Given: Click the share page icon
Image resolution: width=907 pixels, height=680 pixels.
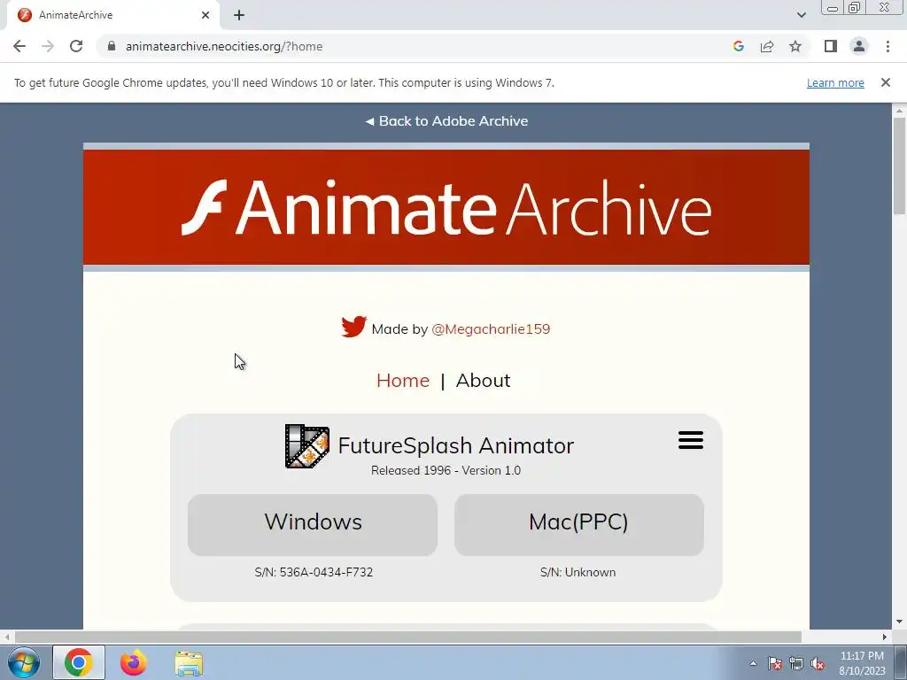Looking at the screenshot, I should [x=767, y=46].
